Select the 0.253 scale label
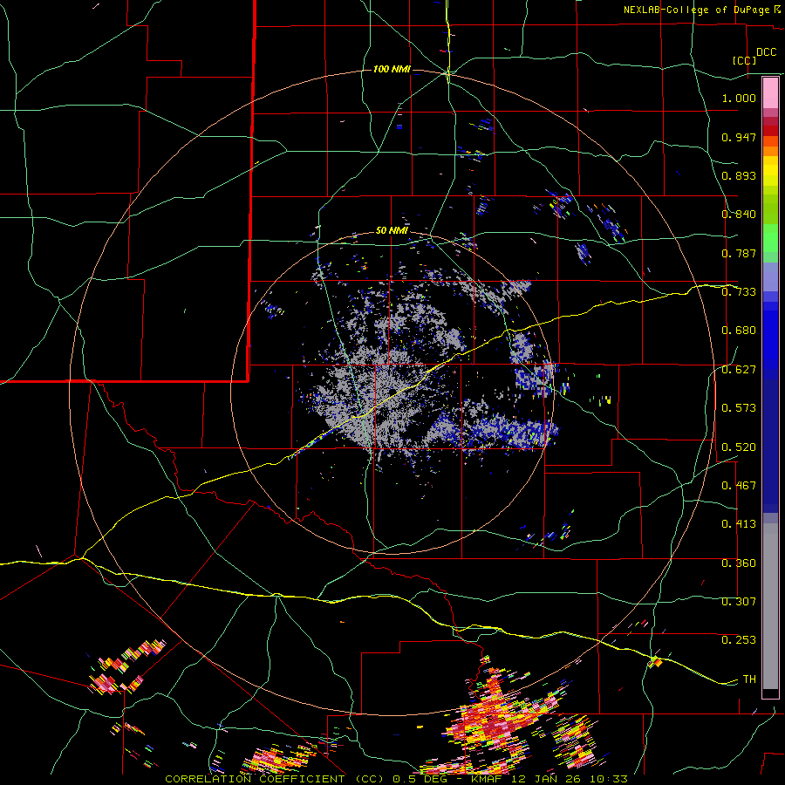This screenshot has height=785, width=785. click(739, 640)
